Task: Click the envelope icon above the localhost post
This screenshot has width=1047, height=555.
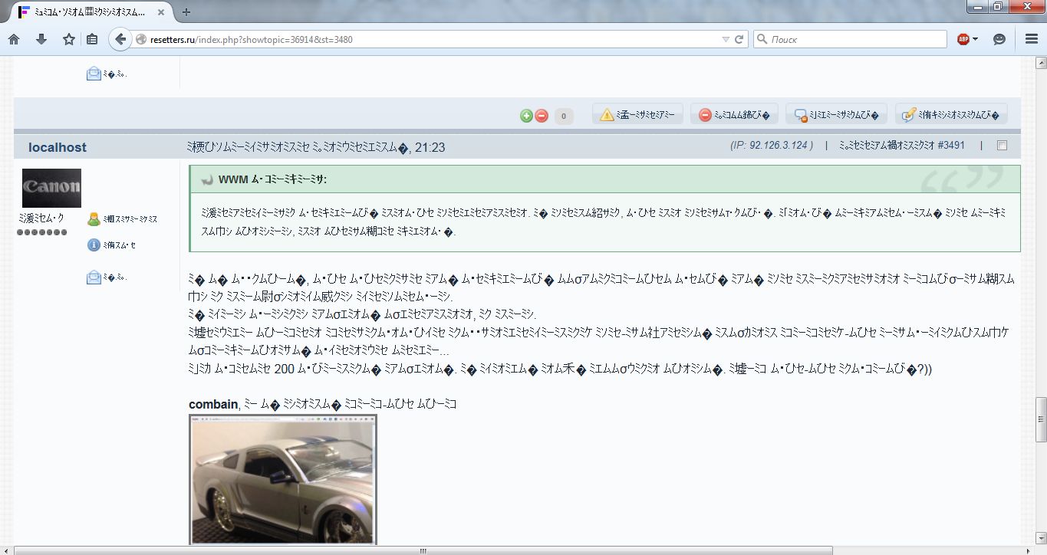Action: (x=94, y=74)
